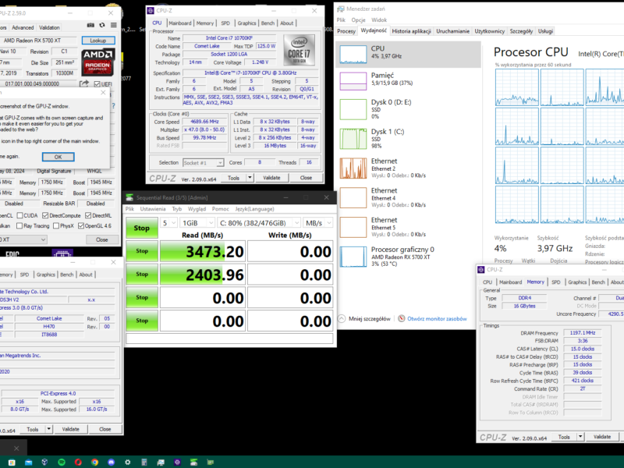Select Dysk 1 (C:) thumbnail
Image resolution: width=624 pixels, height=468 pixels.
click(353, 139)
